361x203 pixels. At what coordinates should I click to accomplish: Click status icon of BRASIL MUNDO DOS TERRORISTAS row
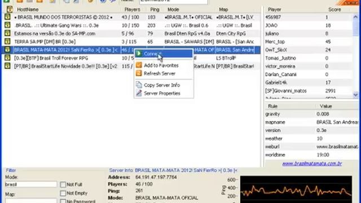7,17
